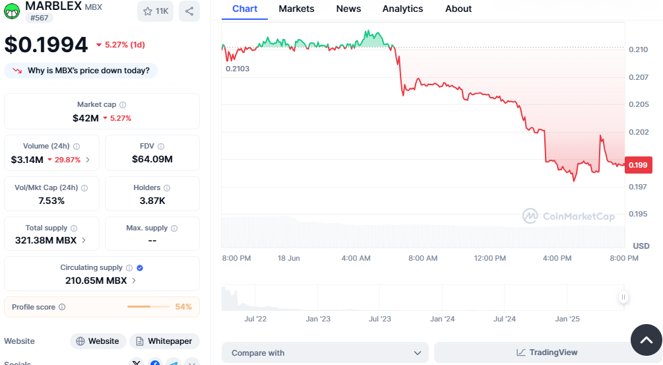Expand Circulating supply details chevron
Viewport: 663px width, 365px height.
[134, 281]
